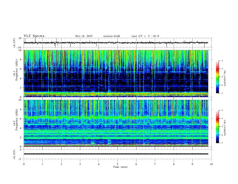Click the '-7' label on lower colorbar
The image size is (238, 184).
coord(221,143)
